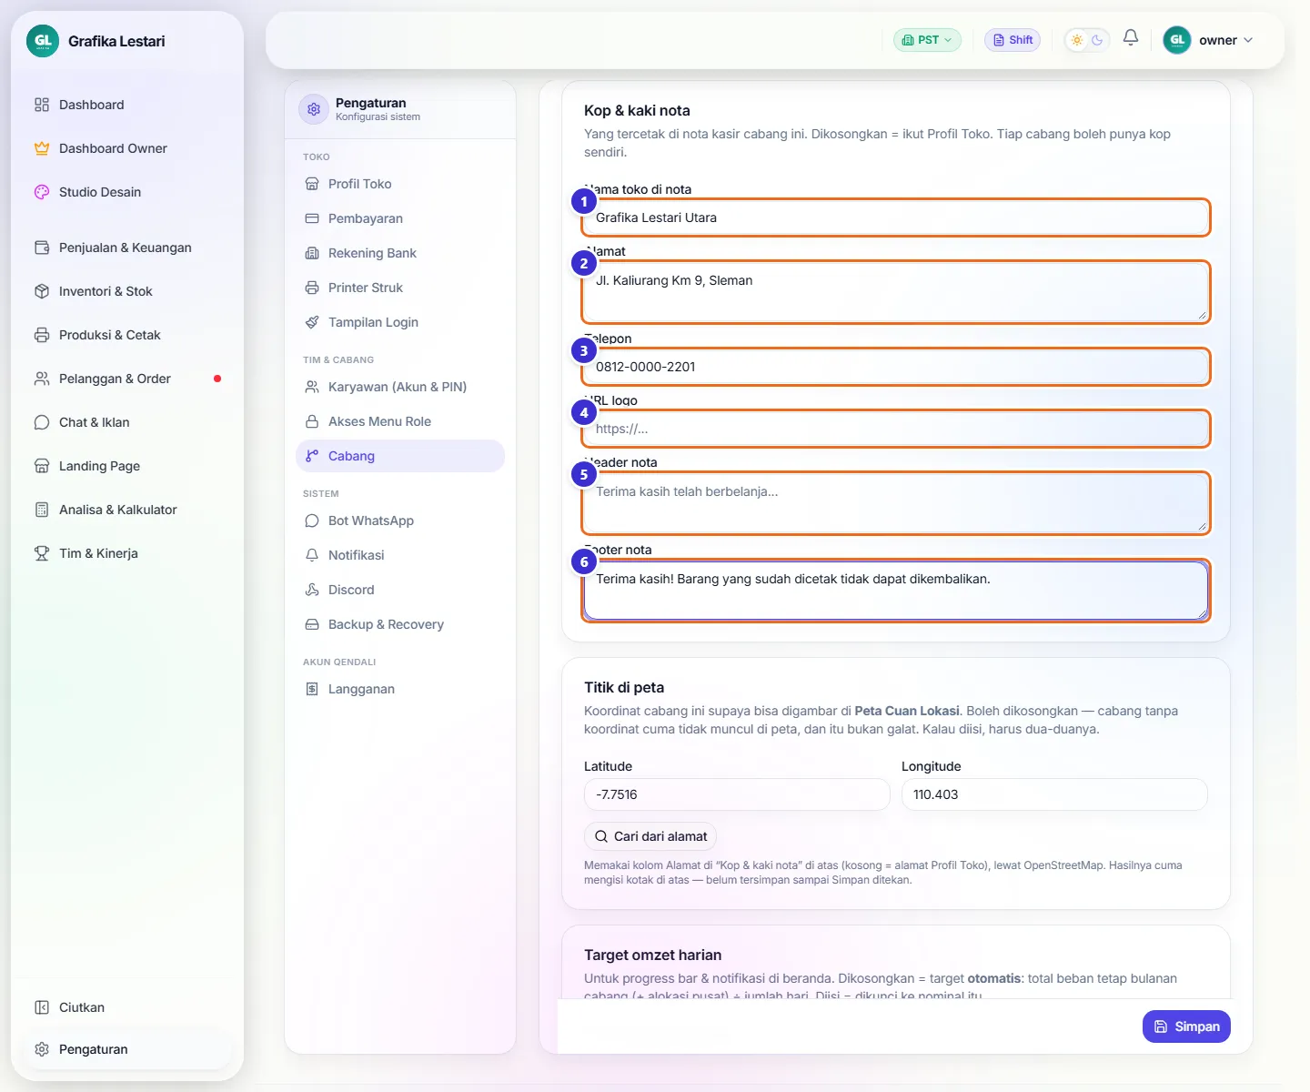Open Notifikasi settings in the Sistem section

pyautogui.click(x=400, y=555)
